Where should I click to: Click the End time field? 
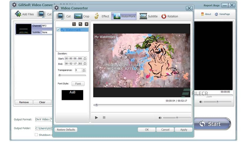pos(74,64)
